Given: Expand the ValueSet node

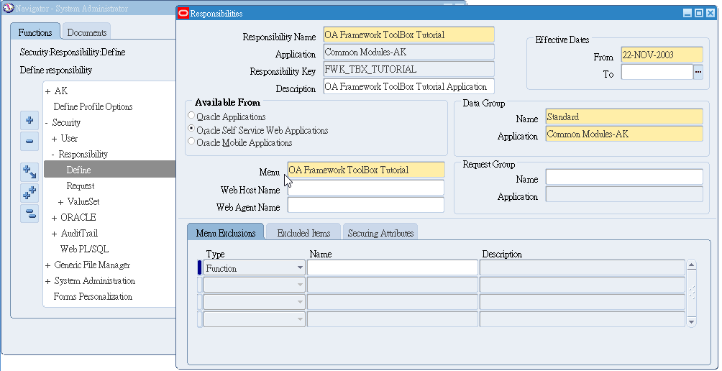Looking at the screenshot, I should (x=61, y=202).
